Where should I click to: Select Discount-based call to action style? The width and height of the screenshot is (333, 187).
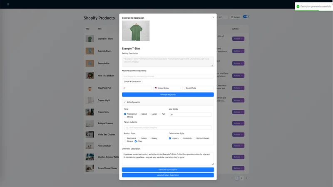pos(194,138)
